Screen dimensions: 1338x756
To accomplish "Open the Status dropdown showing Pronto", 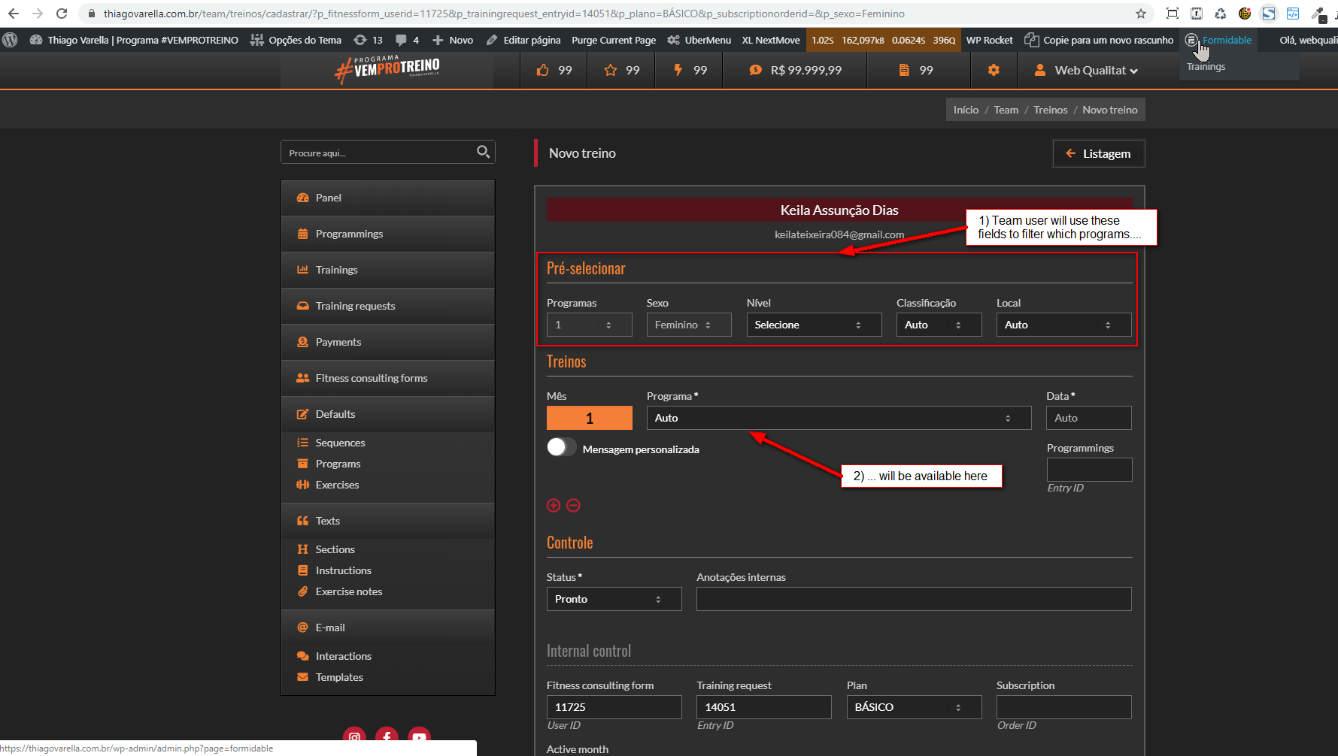I will click(x=613, y=599).
